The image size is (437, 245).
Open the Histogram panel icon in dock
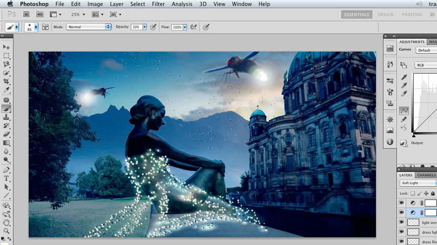pyautogui.click(x=390, y=130)
